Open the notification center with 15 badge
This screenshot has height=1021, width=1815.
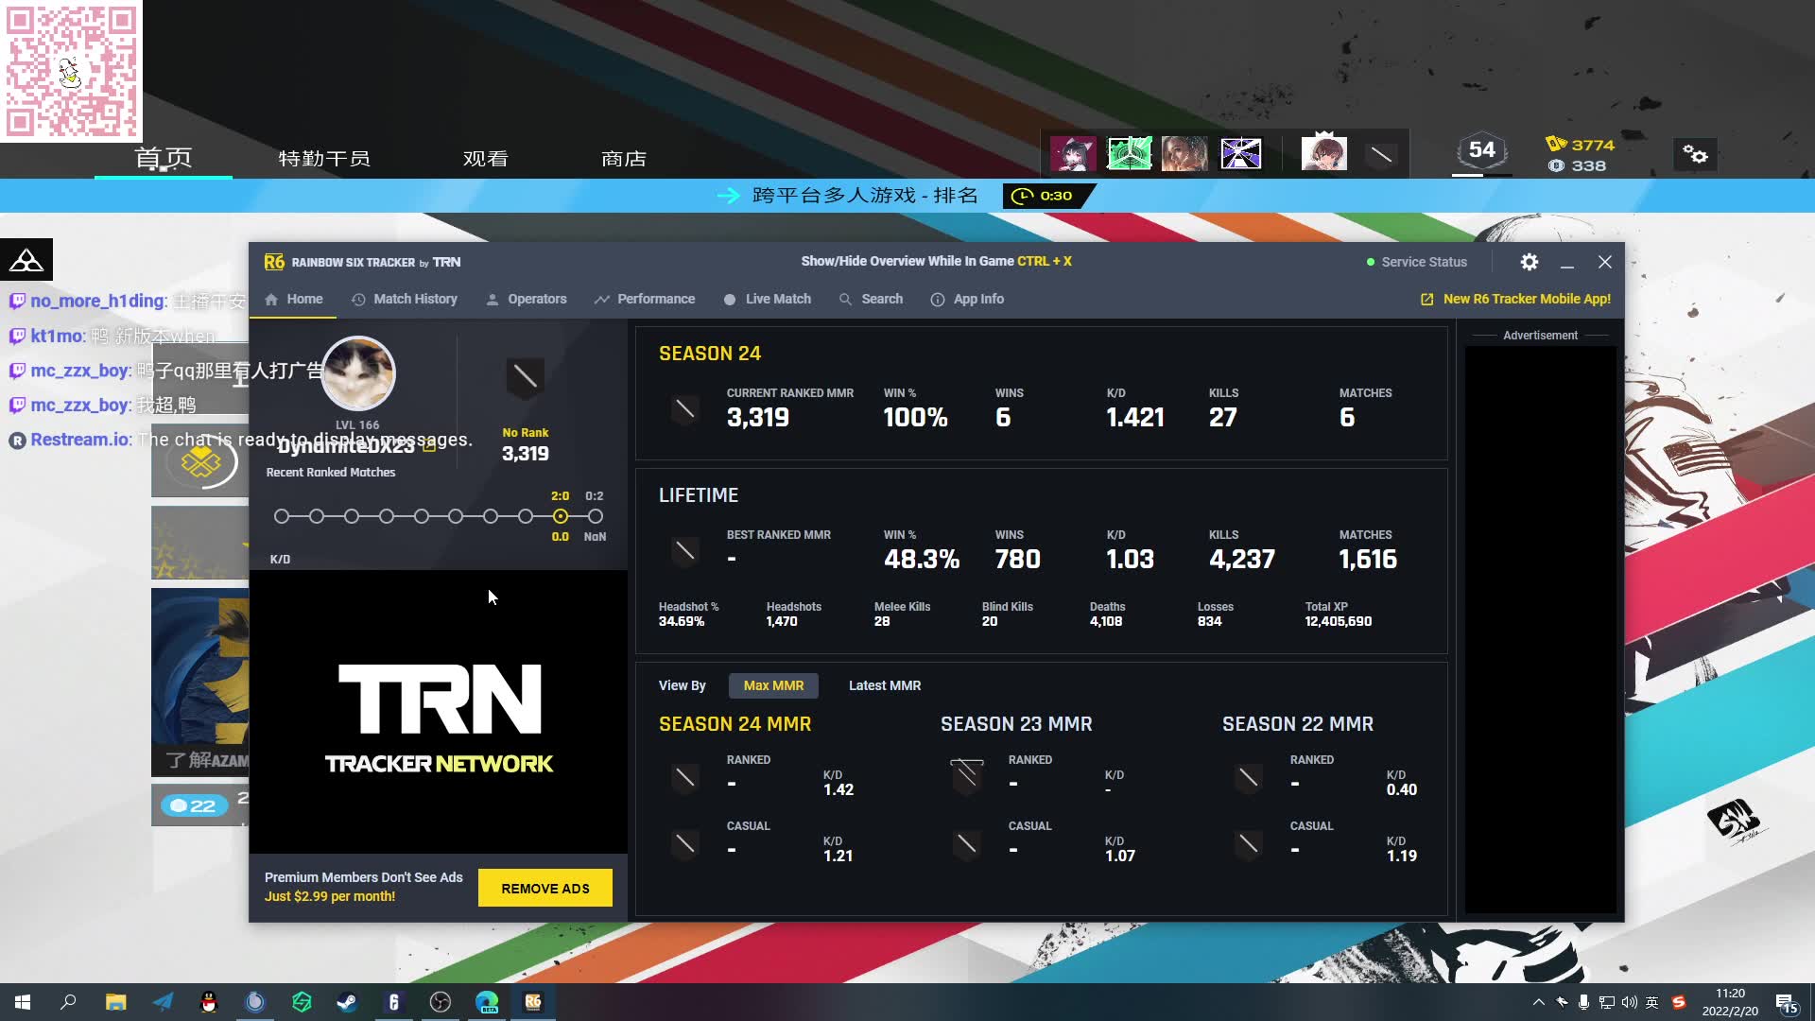click(1787, 1003)
